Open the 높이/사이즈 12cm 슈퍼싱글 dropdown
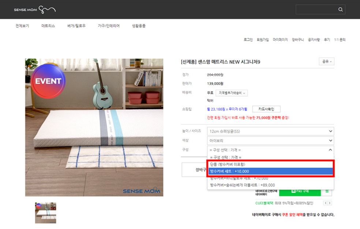Viewport: 360px width, 229px height. pos(270,131)
